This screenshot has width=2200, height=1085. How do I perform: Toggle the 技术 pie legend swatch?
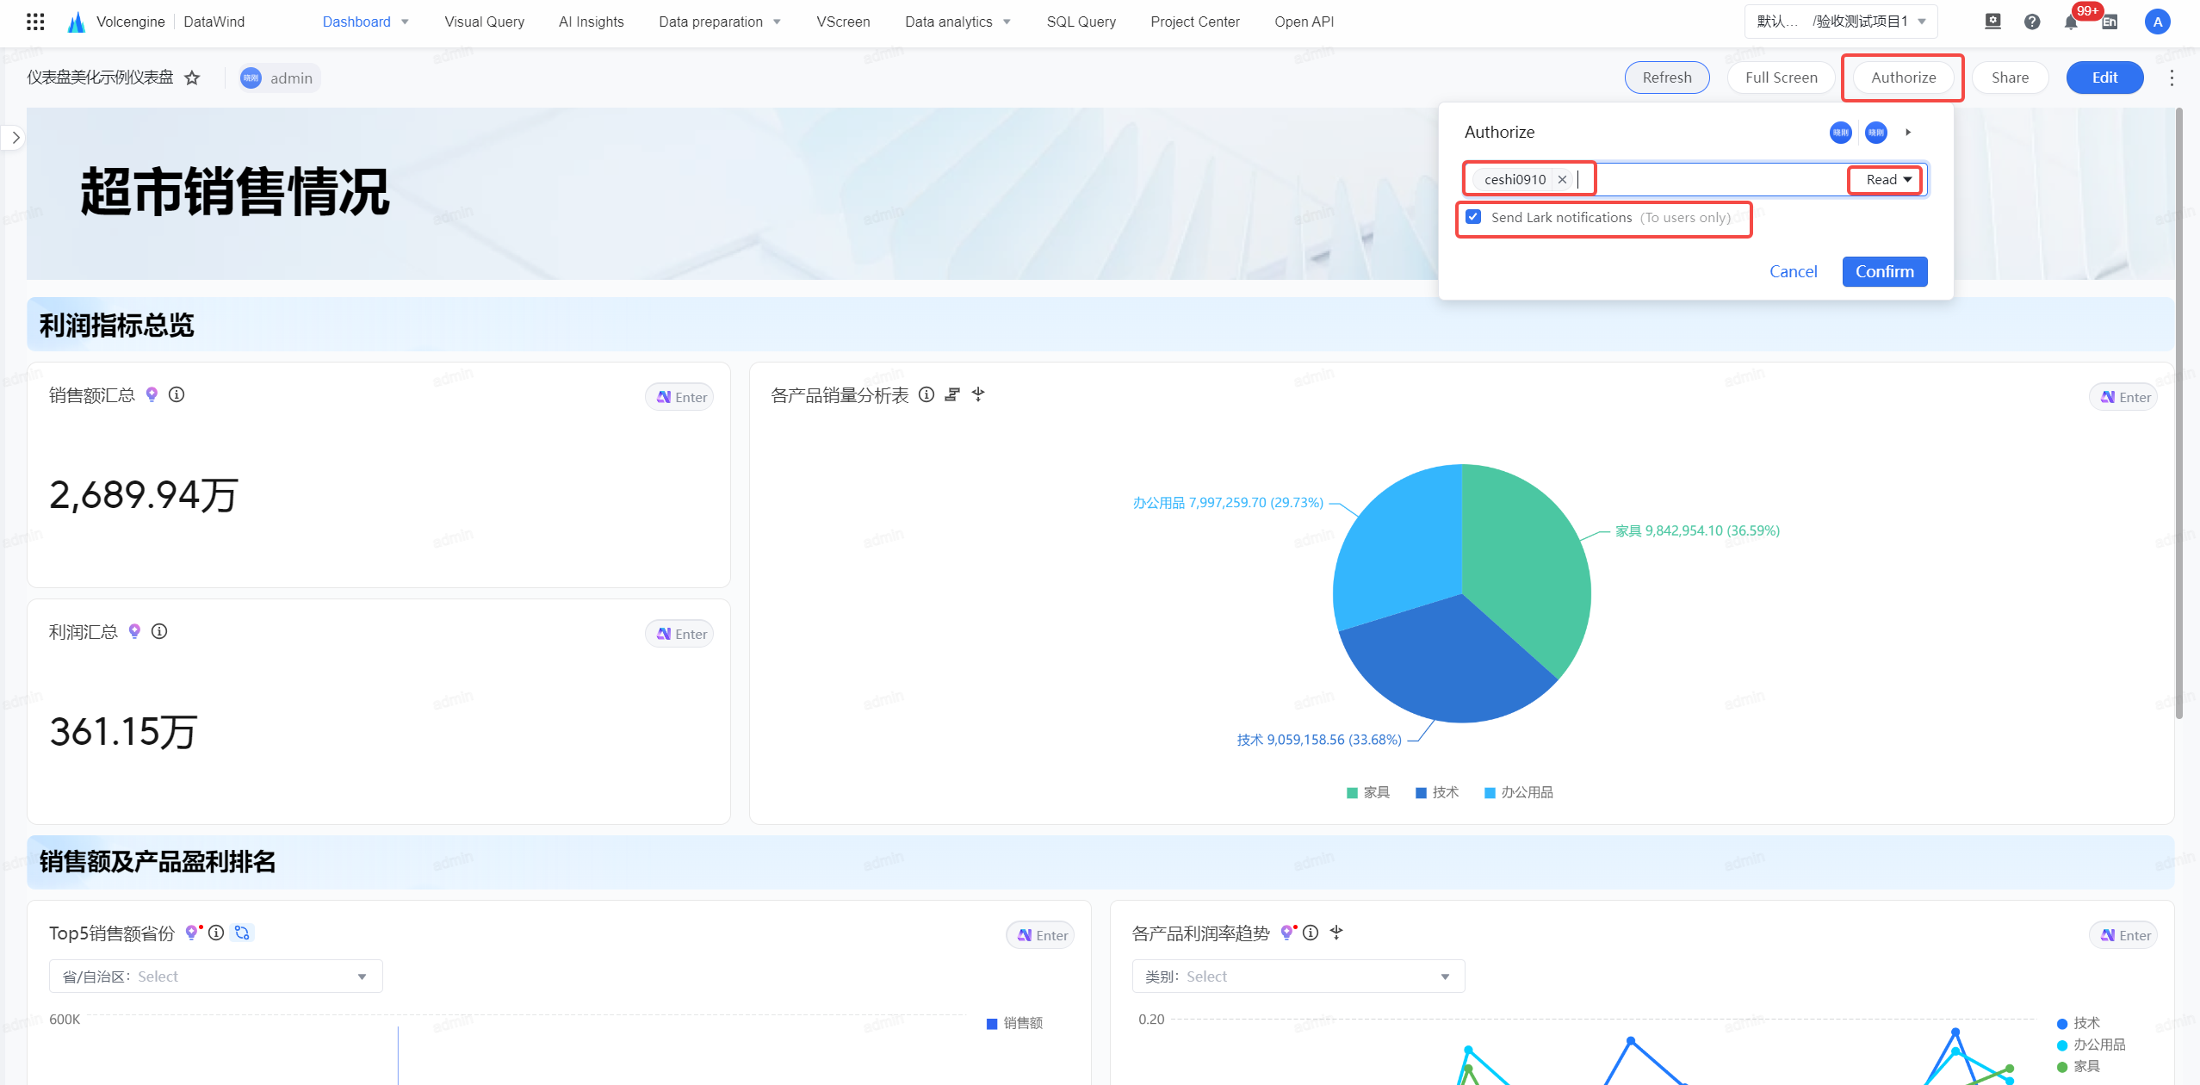coord(1421,793)
